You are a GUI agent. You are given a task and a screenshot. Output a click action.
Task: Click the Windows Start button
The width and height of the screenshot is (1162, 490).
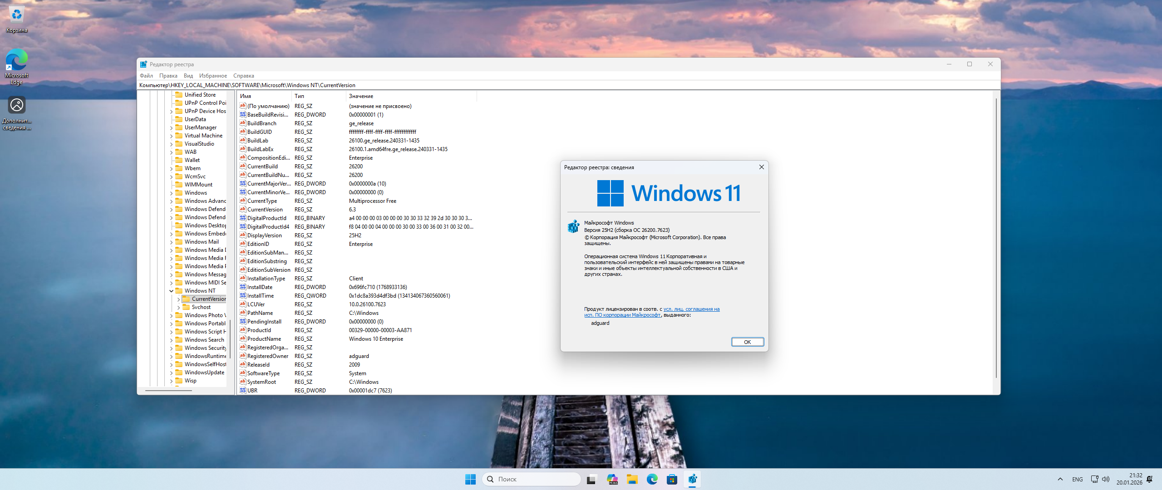pos(470,479)
